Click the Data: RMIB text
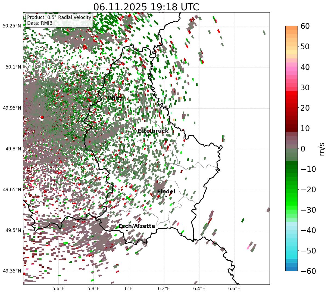Image resolution: width=328 pixels, height=294 pixels. [40, 23]
